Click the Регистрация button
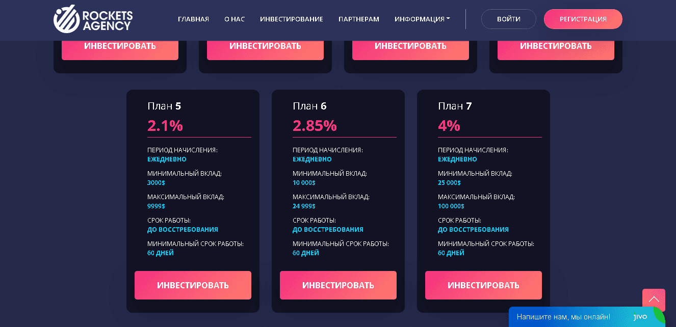Screen dimensions: 676x327 coord(583,19)
